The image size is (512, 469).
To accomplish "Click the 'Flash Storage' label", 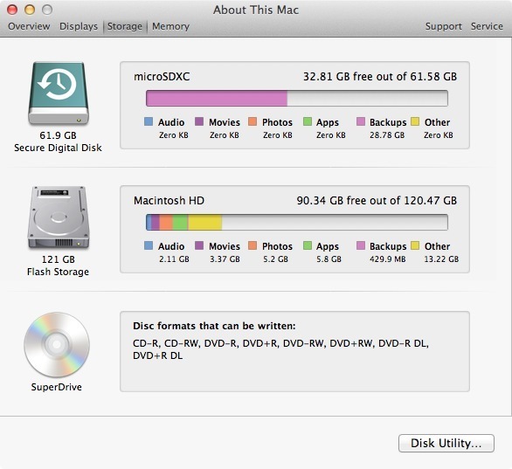I will 59,272.
